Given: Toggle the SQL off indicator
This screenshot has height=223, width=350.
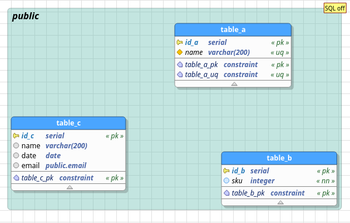Looking at the screenshot, I should pyautogui.click(x=335, y=8).
